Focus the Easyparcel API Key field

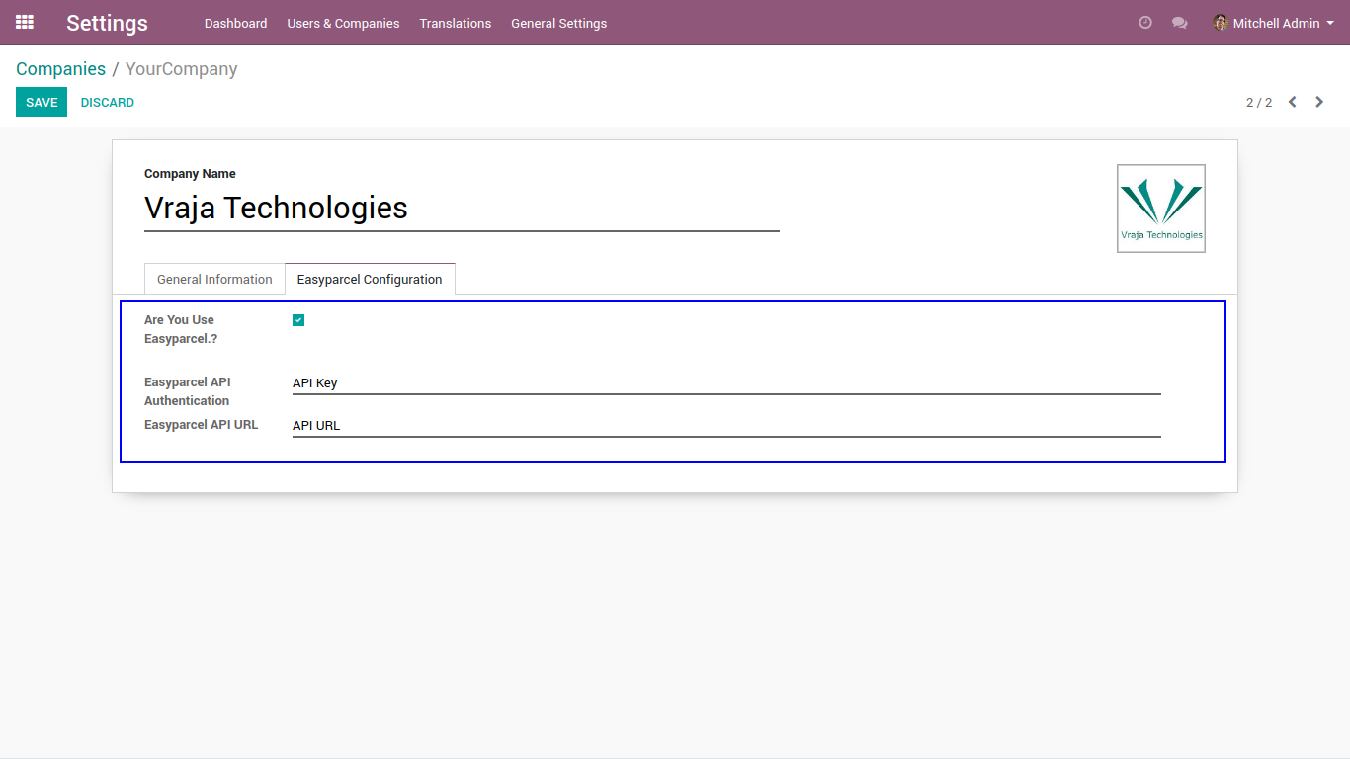click(726, 383)
